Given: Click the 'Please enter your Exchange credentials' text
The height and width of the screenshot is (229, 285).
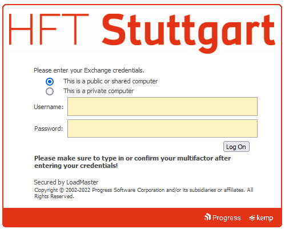Looking at the screenshot, I should pos(89,70).
